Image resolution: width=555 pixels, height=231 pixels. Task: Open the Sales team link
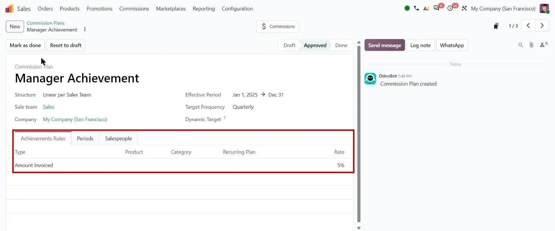click(x=49, y=107)
